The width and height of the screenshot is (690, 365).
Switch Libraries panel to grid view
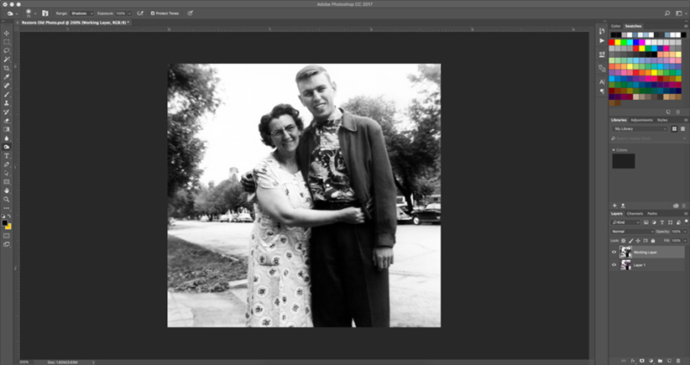pos(674,129)
